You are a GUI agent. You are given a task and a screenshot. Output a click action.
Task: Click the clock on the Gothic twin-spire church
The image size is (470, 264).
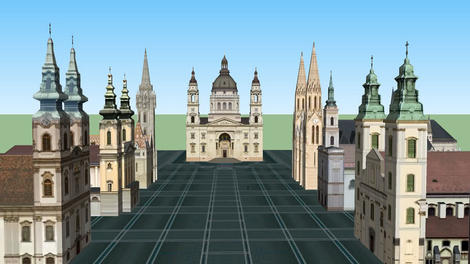tap(316, 121)
